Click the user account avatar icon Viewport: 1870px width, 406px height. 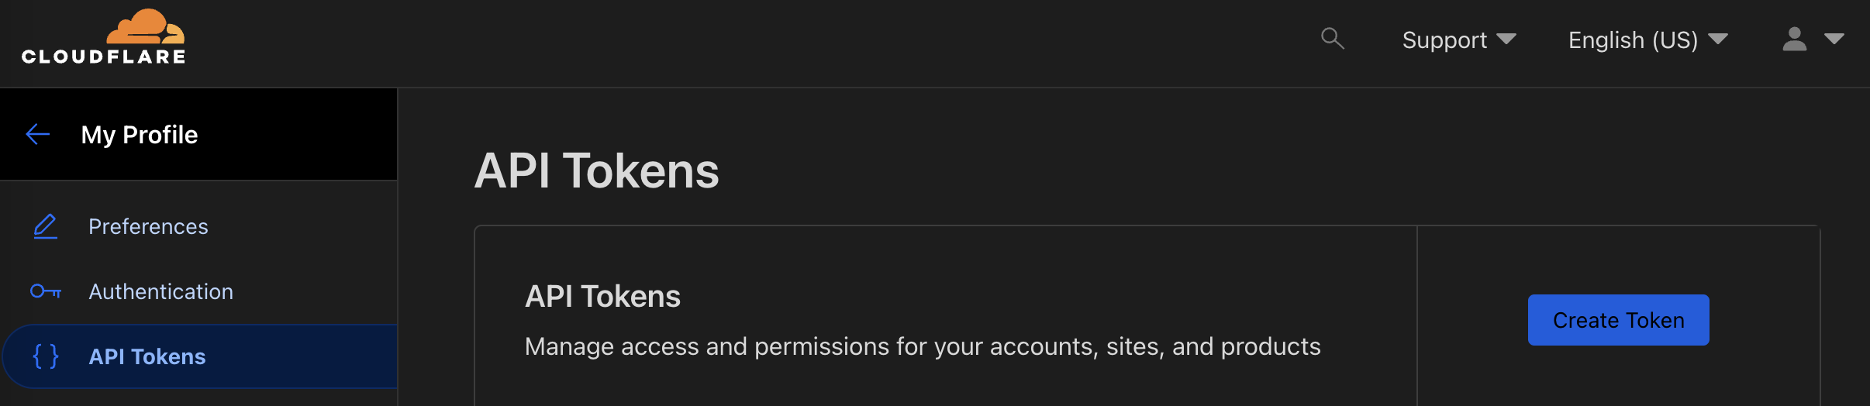click(1794, 39)
